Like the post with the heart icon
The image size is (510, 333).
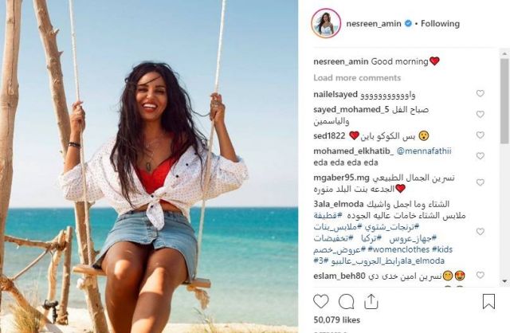pyautogui.click(x=320, y=301)
